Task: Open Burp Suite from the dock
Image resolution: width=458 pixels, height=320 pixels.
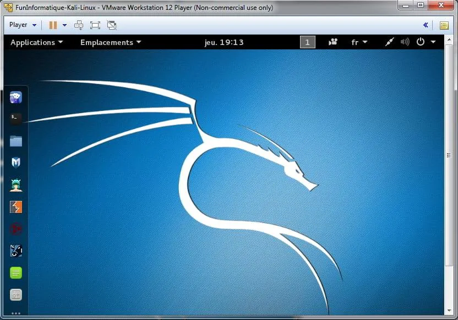Action: point(16,207)
